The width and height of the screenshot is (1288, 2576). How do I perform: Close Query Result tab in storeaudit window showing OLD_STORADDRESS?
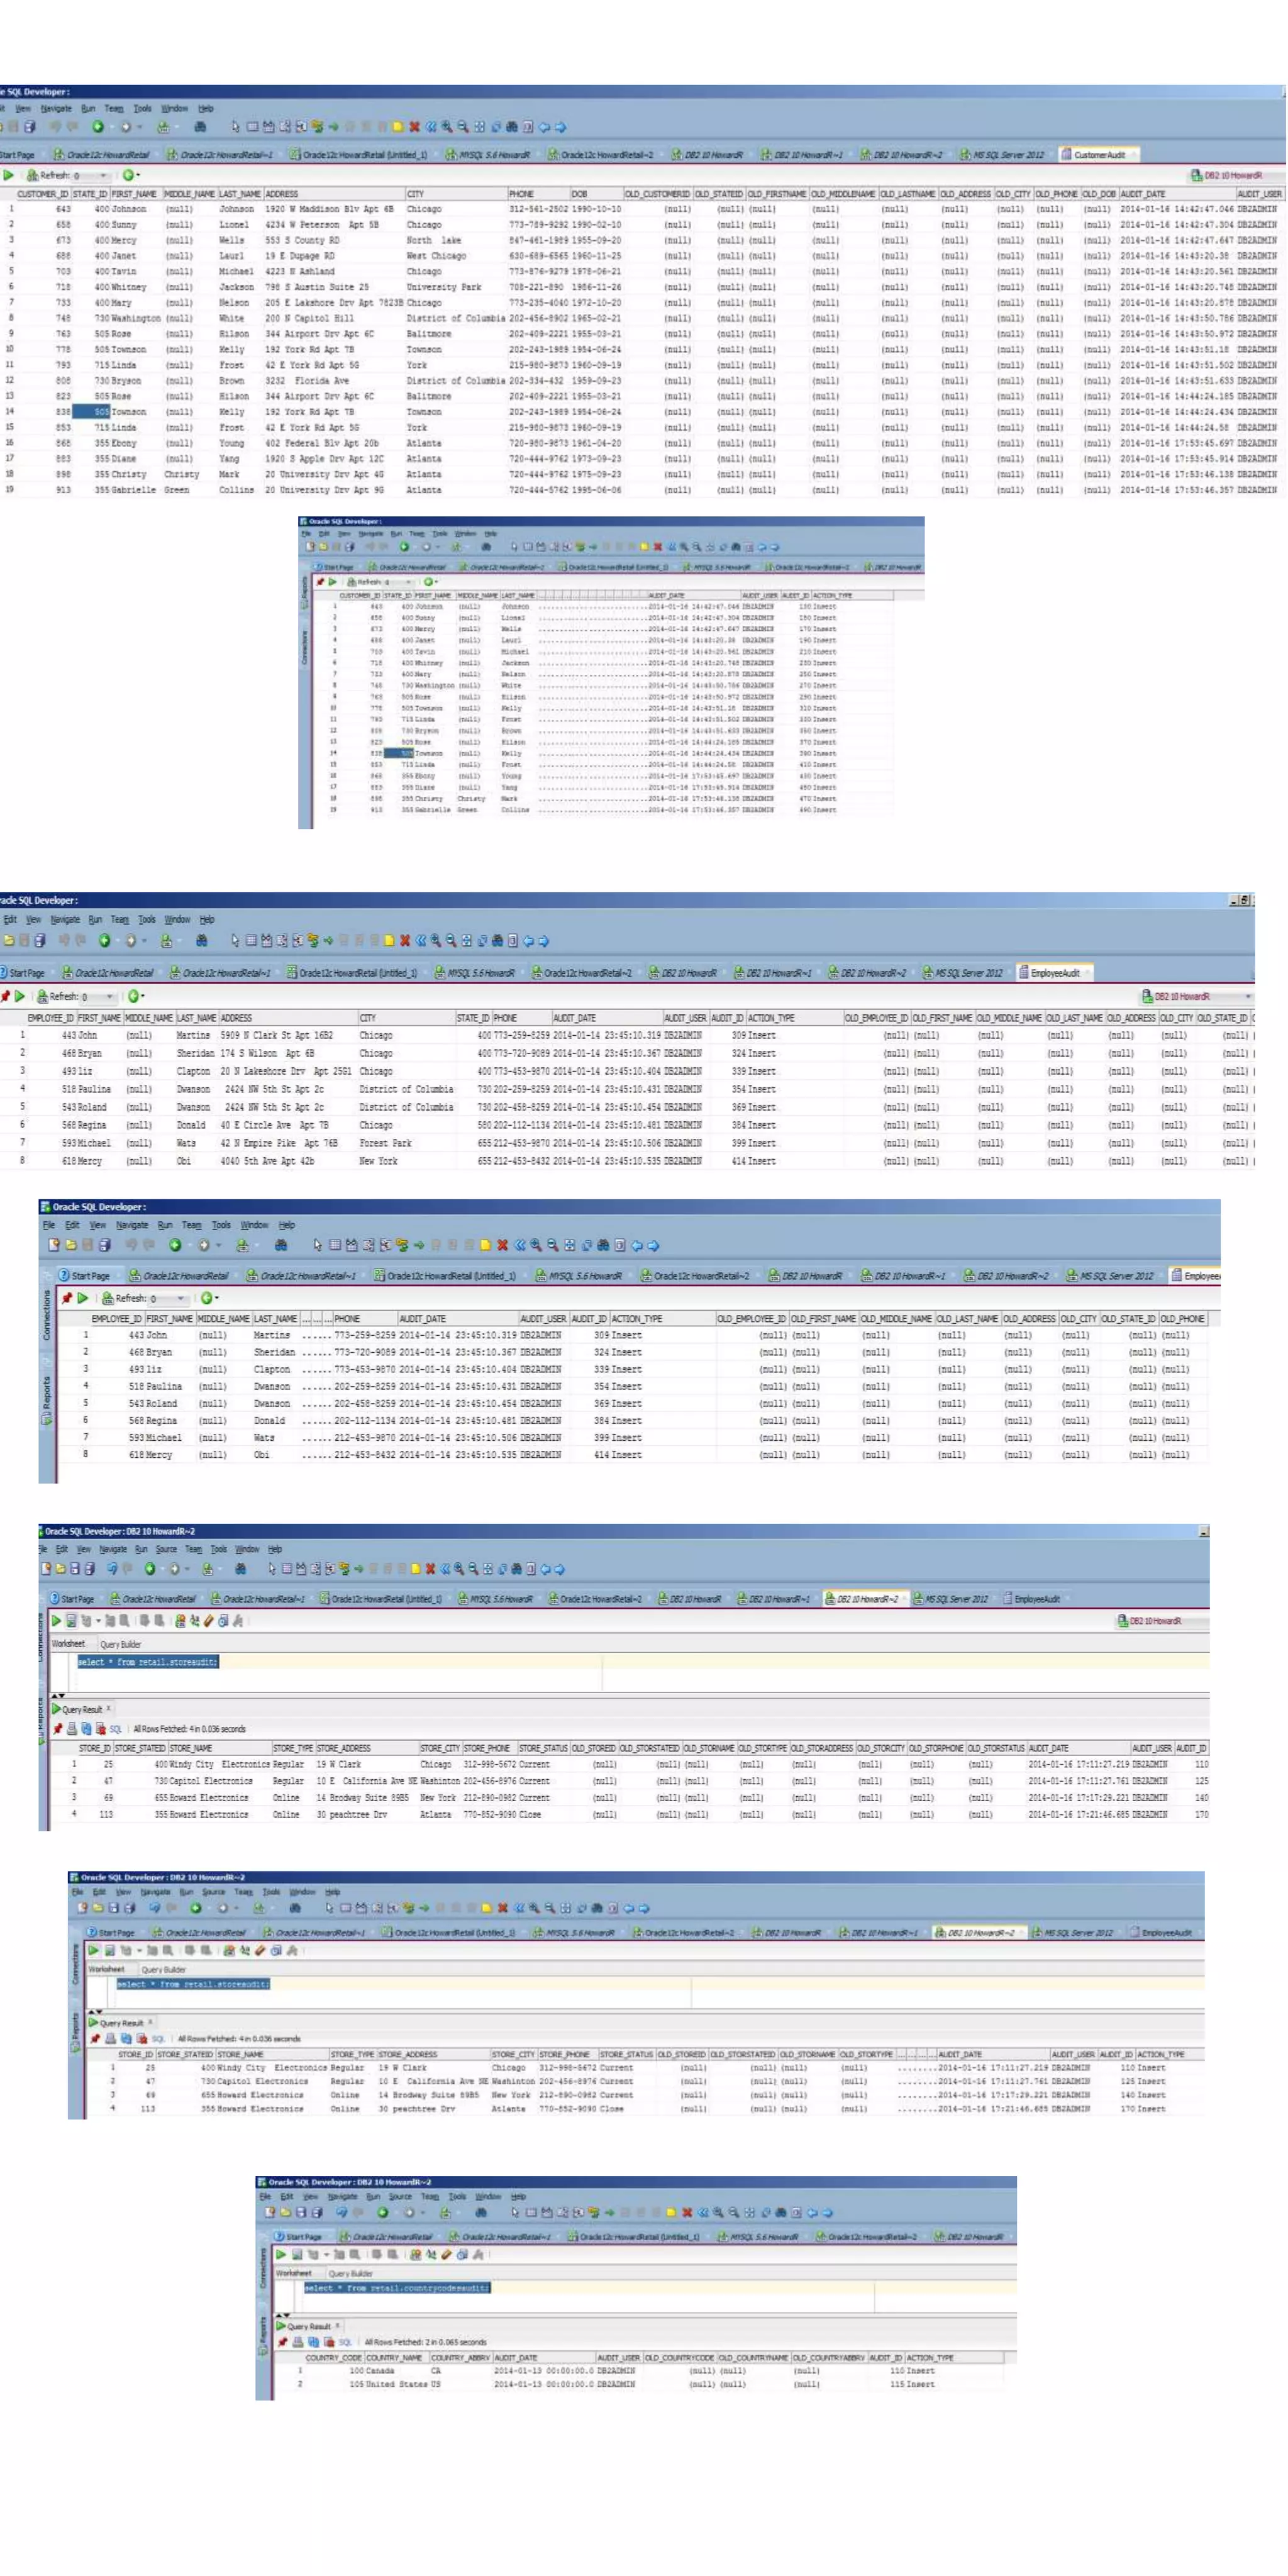click(x=109, y=1708)
